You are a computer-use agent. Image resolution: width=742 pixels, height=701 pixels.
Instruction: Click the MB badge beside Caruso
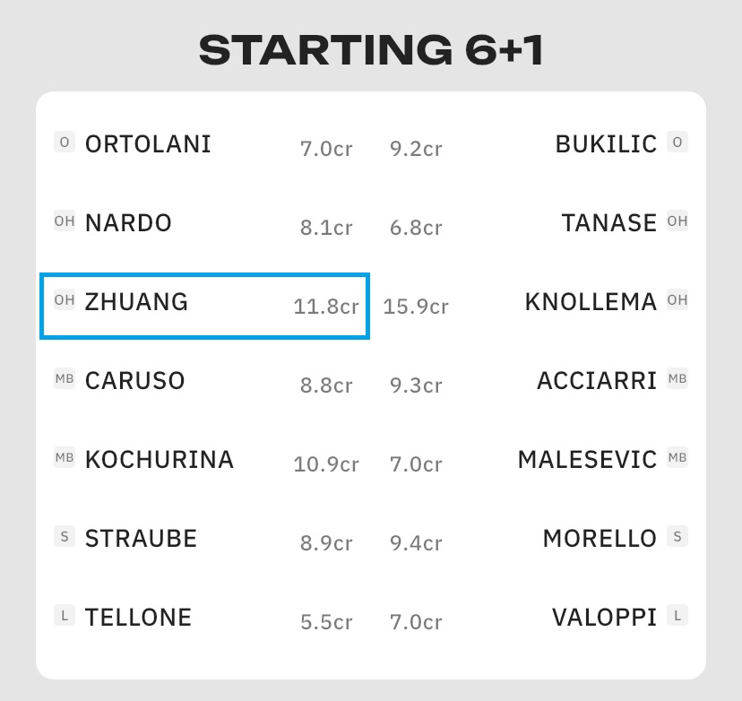click(64, 378)
